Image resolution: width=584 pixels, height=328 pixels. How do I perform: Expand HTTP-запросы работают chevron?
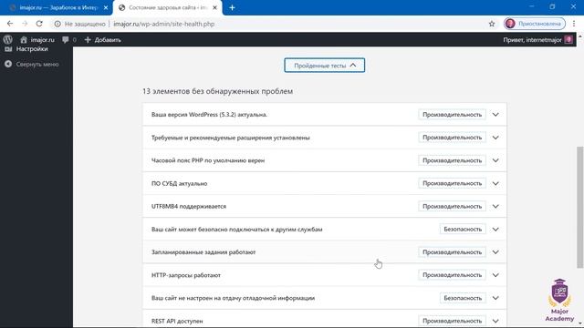pos(495,275)
